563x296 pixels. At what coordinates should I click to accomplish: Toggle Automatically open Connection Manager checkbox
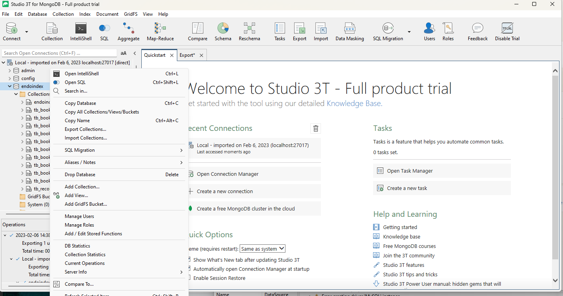[189, 269]
